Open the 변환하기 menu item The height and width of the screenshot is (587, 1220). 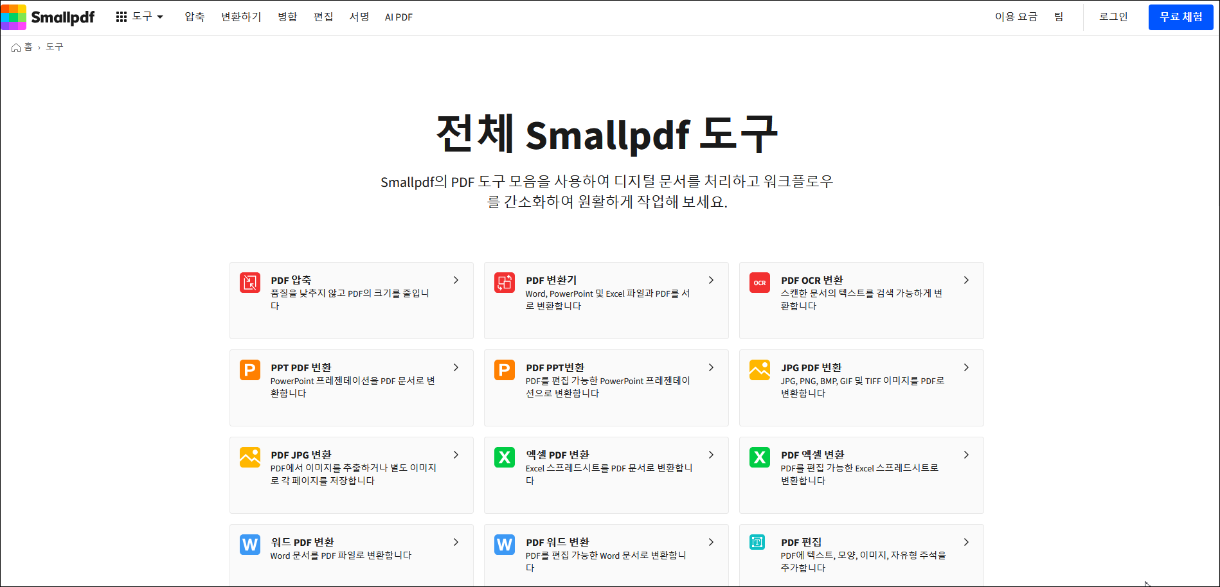tap(241, 17)
